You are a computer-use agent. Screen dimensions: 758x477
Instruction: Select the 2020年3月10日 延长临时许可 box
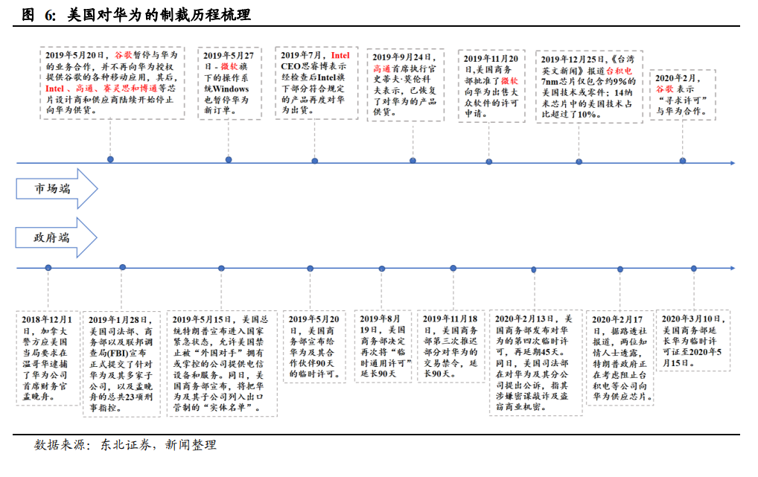tap(692, 341)
